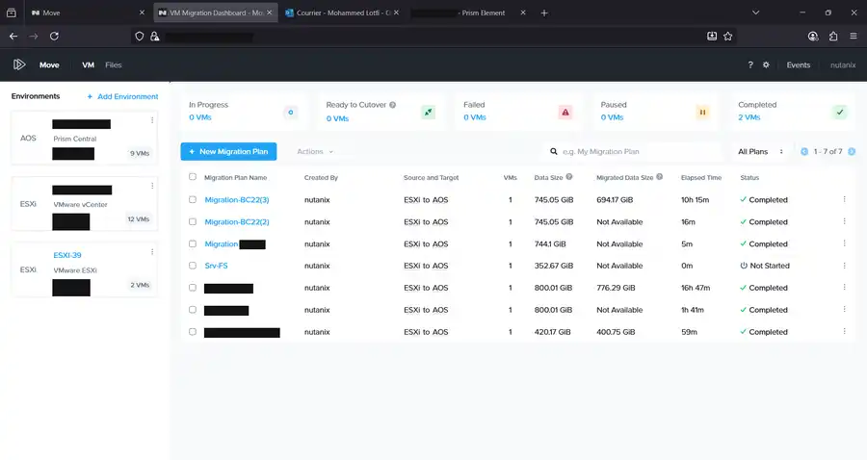Click the 0 VMs Failed count
This screenshot has height=460, width=867.
[x=474, y=117]
